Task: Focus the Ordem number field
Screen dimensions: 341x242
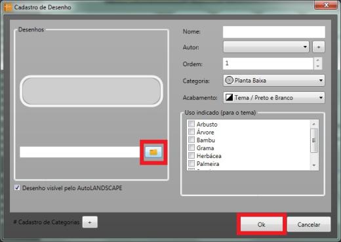Action: point(268,64)
